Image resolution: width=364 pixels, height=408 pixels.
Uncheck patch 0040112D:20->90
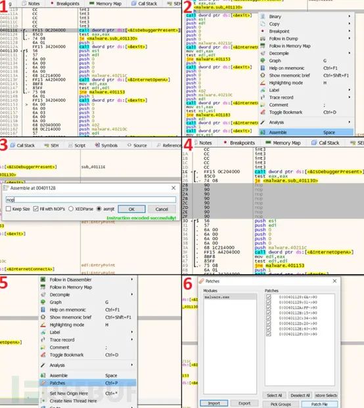click(269, 323)
